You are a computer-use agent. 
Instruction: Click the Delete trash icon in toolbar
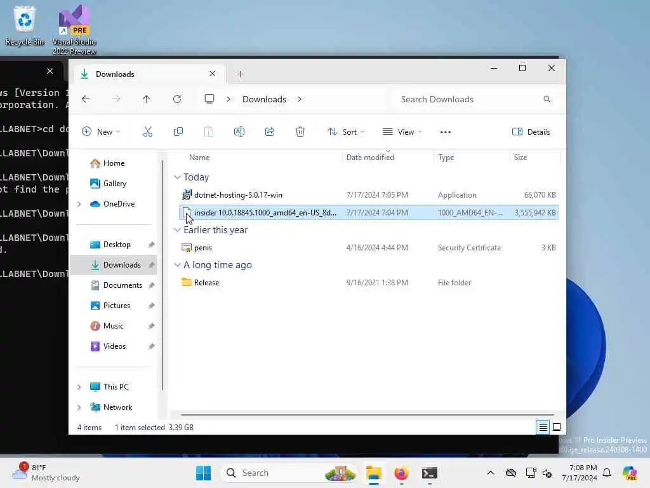[300, 132]
